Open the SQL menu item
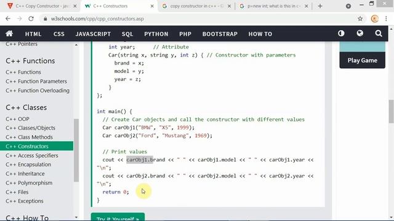Image resolution: width=394 pixels, height=221 pixels. (127, 34)
